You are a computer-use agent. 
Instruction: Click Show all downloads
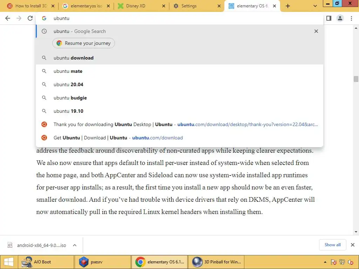click(332, 245)
